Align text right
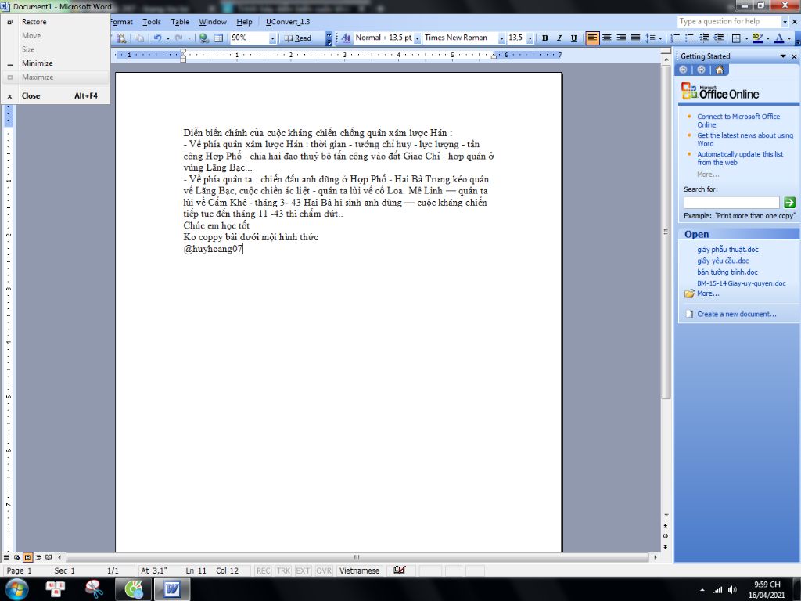Image resolution: width=801 pixels, height=601 pixels. (620, 38)
